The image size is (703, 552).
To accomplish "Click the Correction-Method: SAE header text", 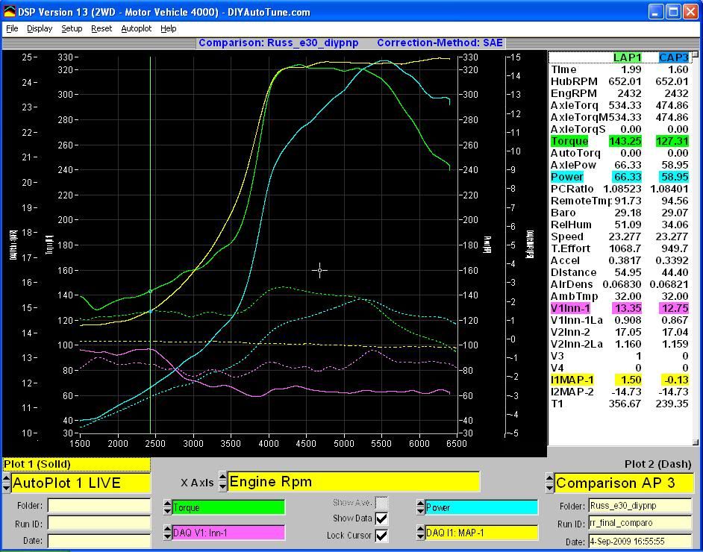I will [440, 43].
